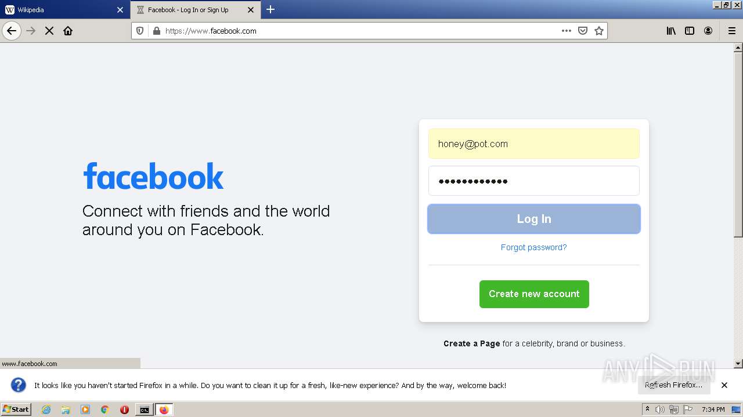Open page actions three-dot menu
The width and height of the screenshot is (743, 417).
click(567, 31)
